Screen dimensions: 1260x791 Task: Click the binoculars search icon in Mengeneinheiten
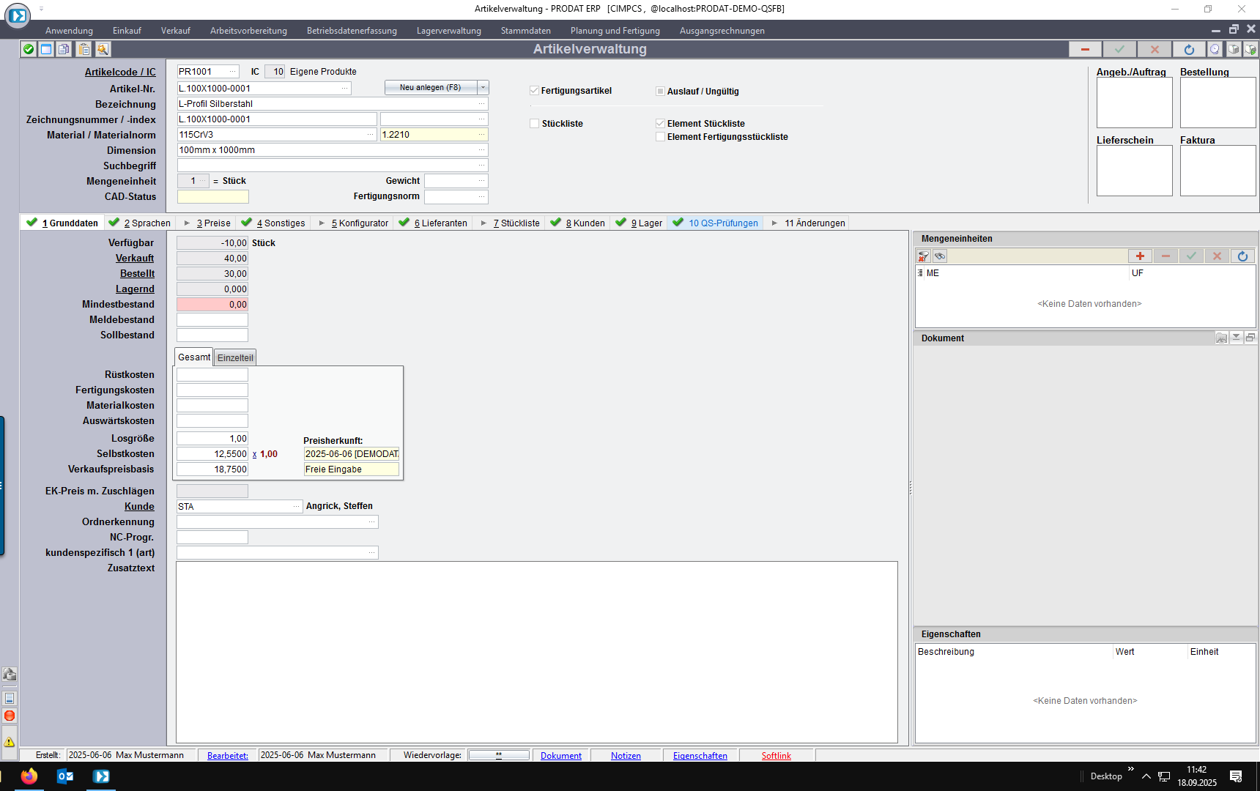tap(940, 256)
